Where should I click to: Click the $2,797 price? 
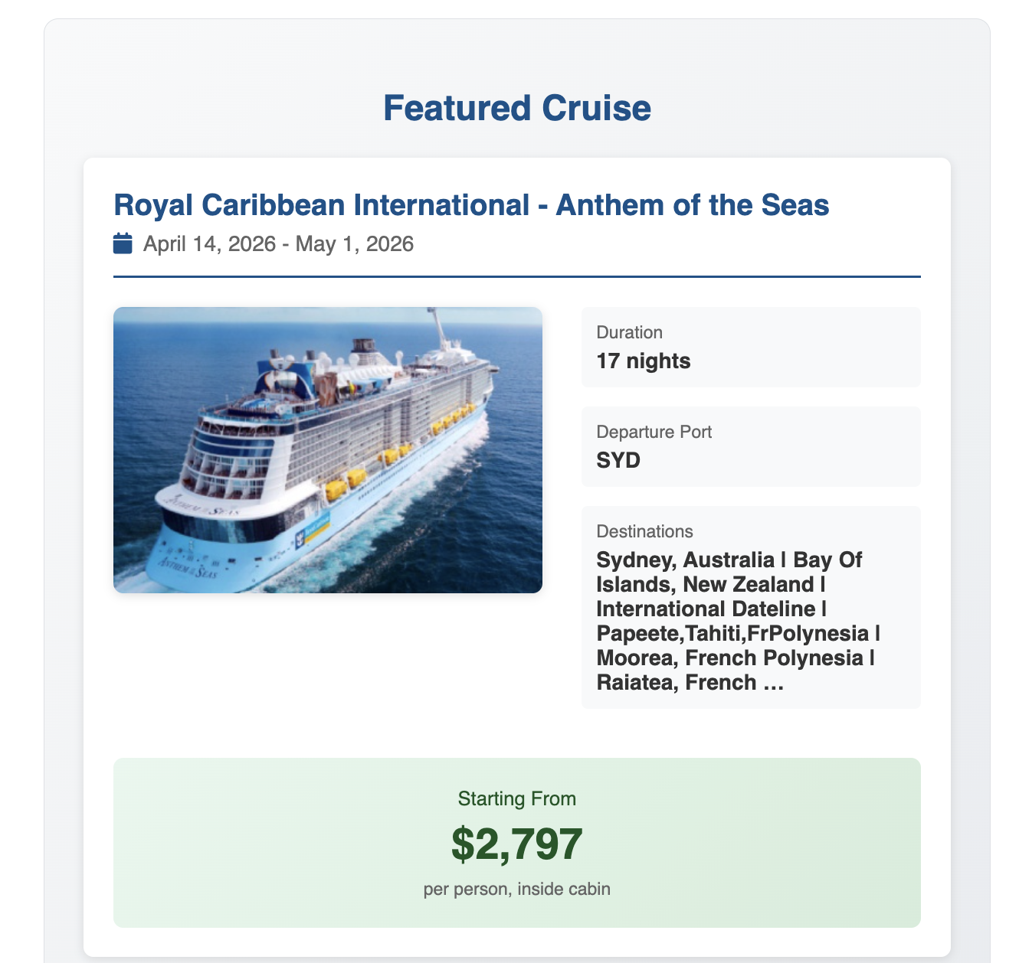(x=517, y=844)
